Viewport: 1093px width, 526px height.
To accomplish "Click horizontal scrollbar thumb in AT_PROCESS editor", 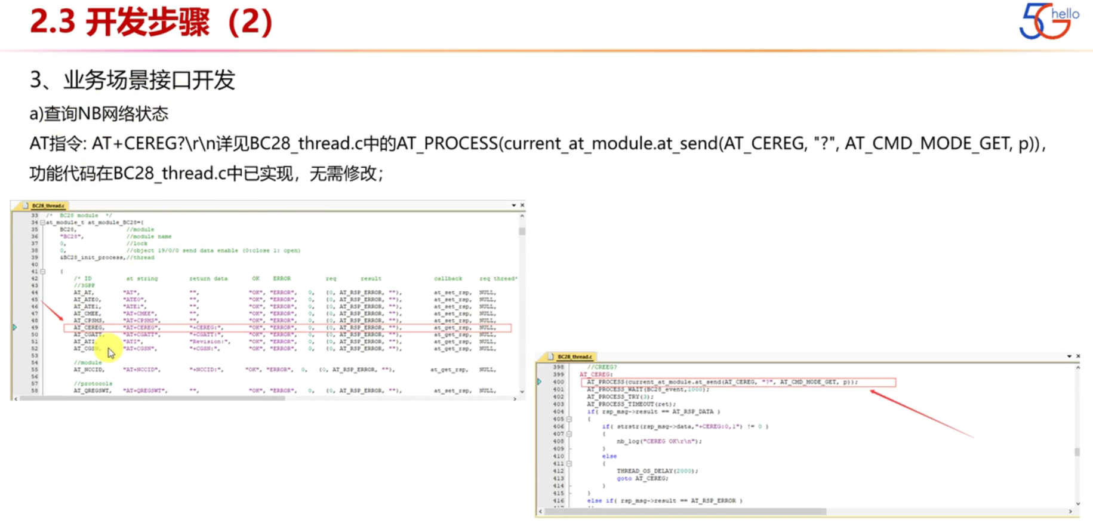I will coord(686,512).
